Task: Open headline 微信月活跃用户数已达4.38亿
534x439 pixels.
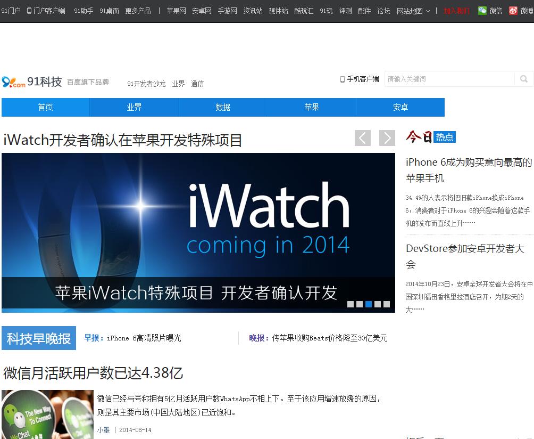Action: [93, 373]
